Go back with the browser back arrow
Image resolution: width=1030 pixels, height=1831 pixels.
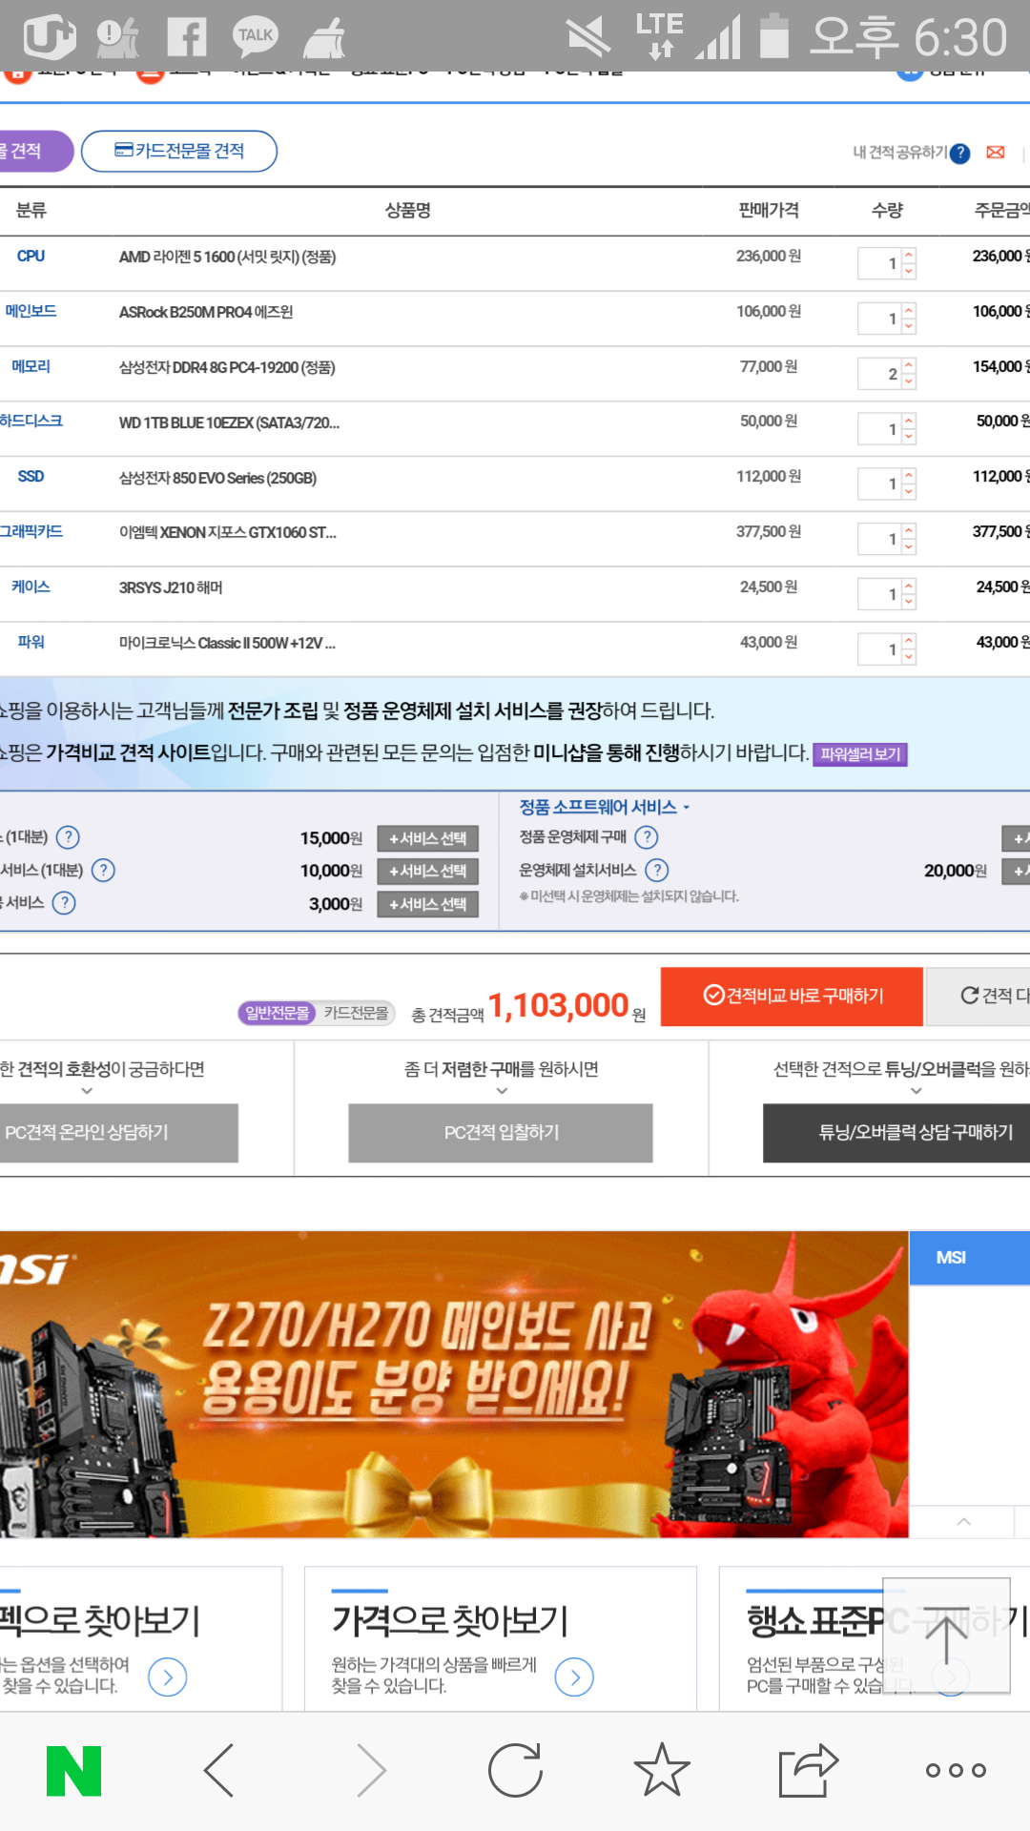click(x=219, y=1771)
